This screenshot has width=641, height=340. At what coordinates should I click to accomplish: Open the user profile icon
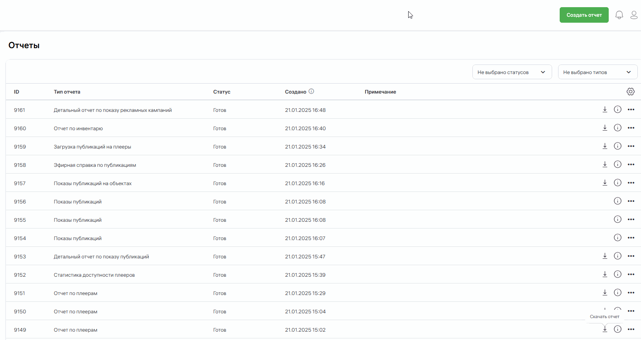click(x=634, y=15)
